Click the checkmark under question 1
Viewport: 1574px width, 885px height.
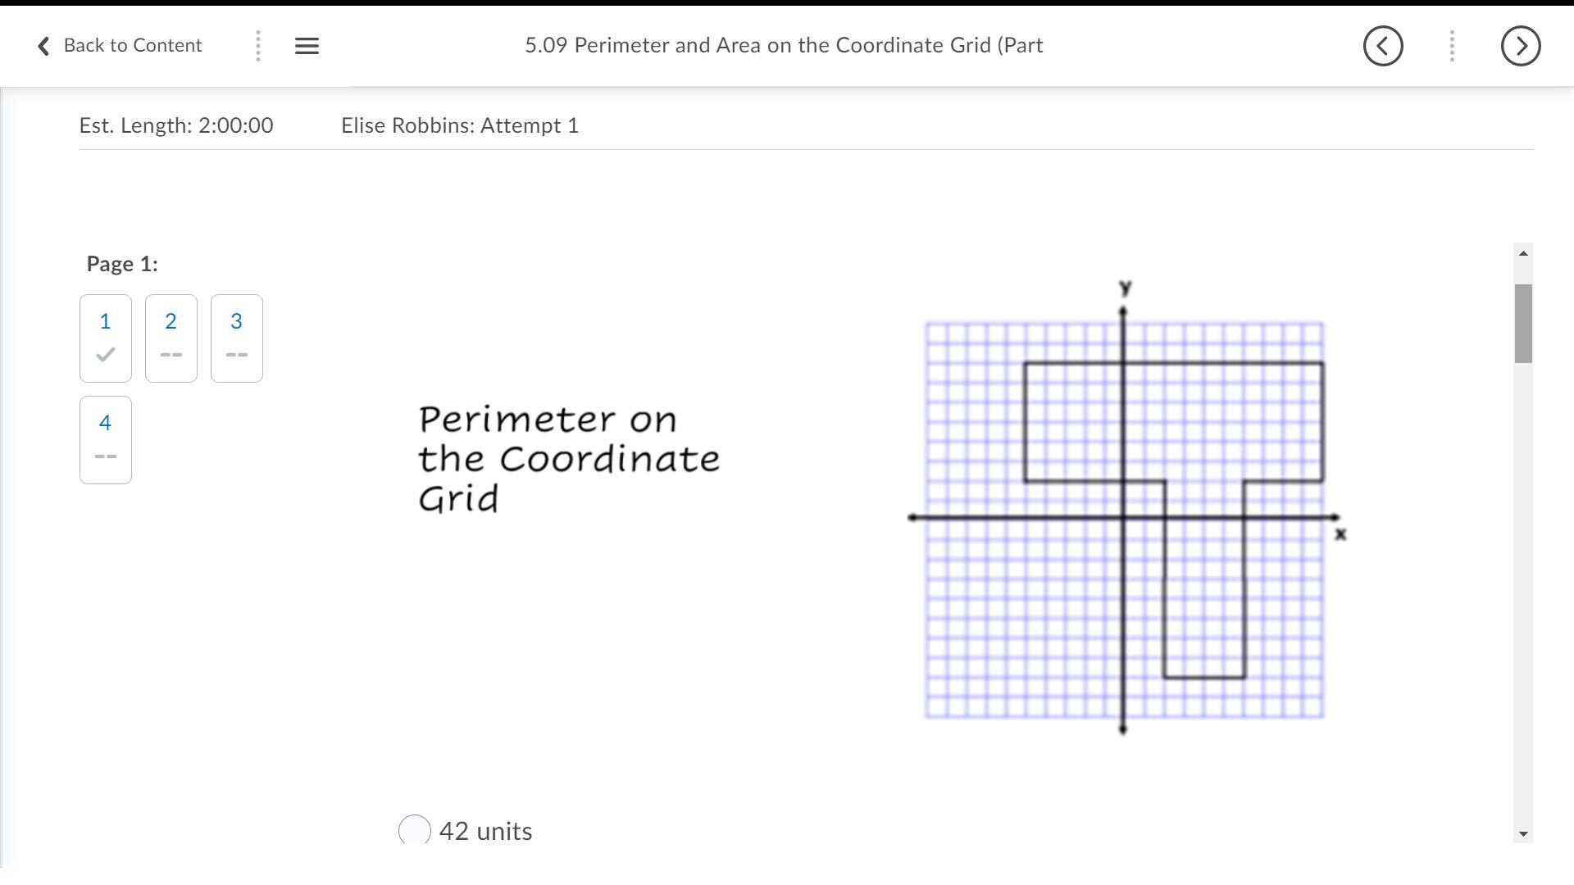tap(105, 355)
